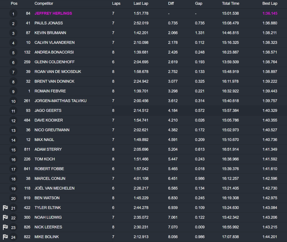287x242 pixels.
Task: Sort by the Total Time header
Action: [230, 4]
